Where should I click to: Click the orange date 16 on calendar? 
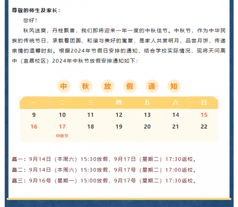click(34, 127)
